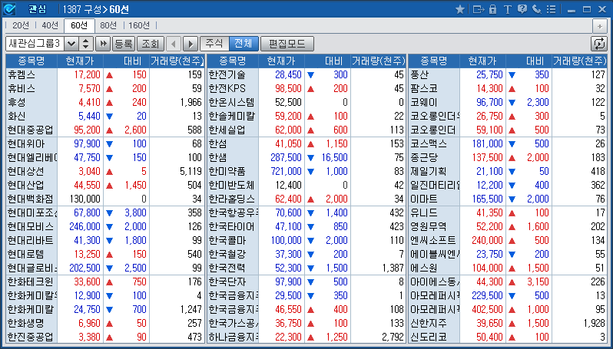This screenshot has height=349, width=613.
Task: Select the 60선 tab
Action: click(x=79, y=25)
